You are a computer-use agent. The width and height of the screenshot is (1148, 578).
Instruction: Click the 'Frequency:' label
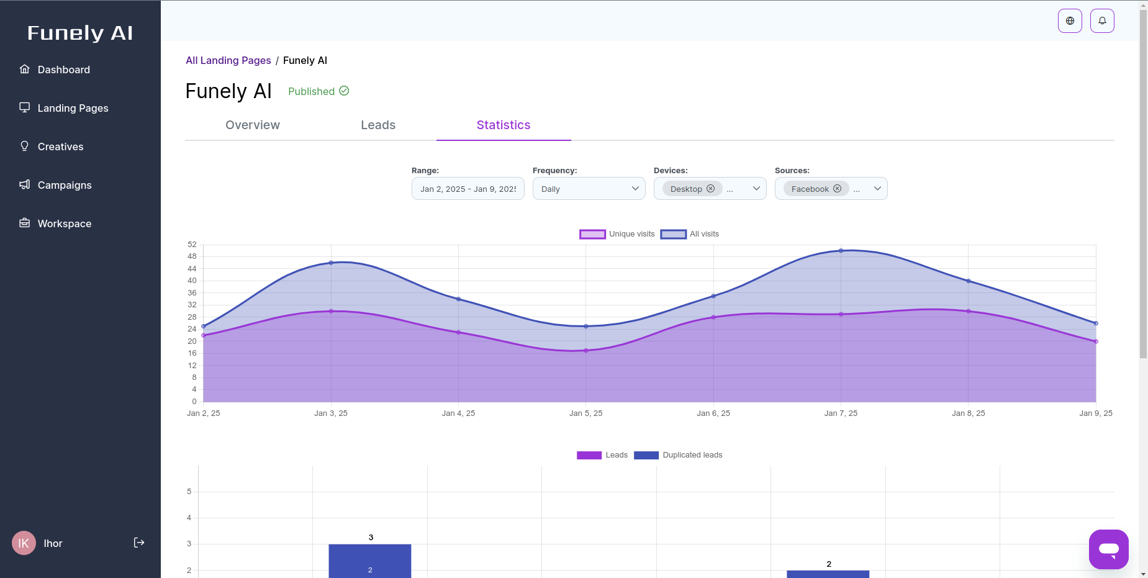pyautogui.click(x=555, y=170)
